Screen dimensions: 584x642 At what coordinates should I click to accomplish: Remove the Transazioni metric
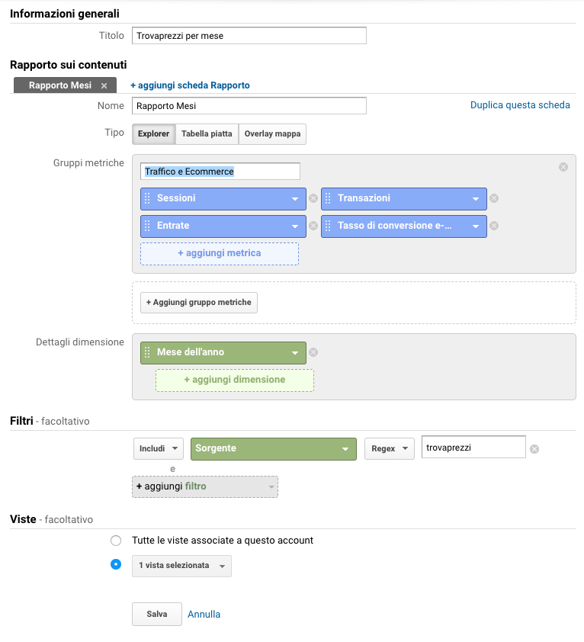coord(494,198)
